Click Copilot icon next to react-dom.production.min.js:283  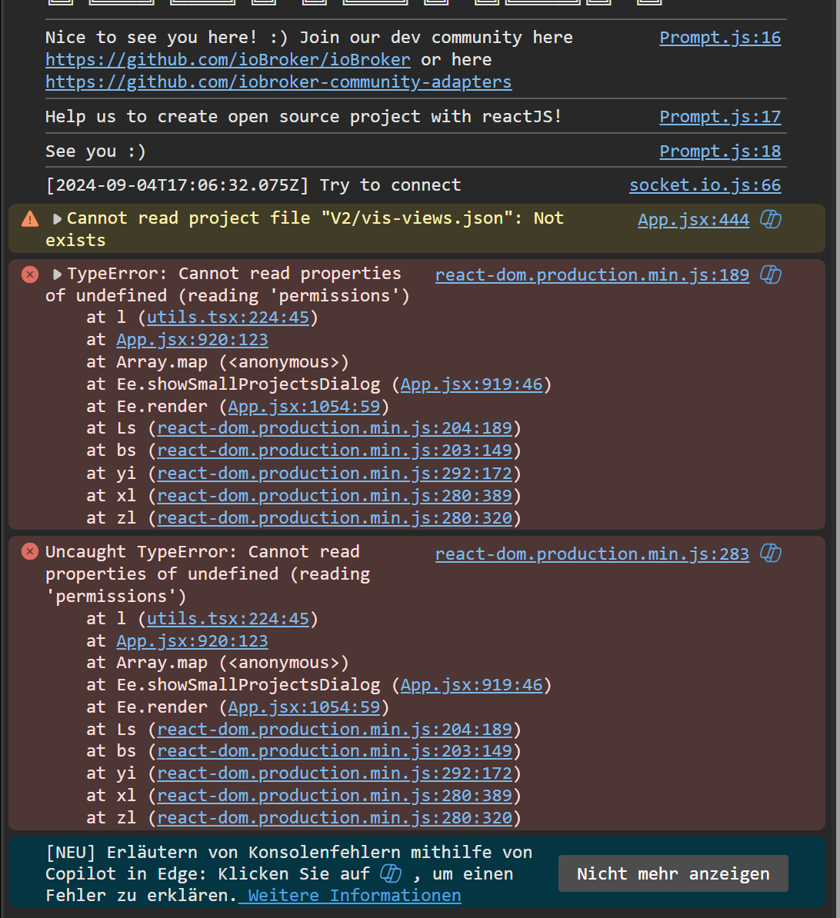771,553
